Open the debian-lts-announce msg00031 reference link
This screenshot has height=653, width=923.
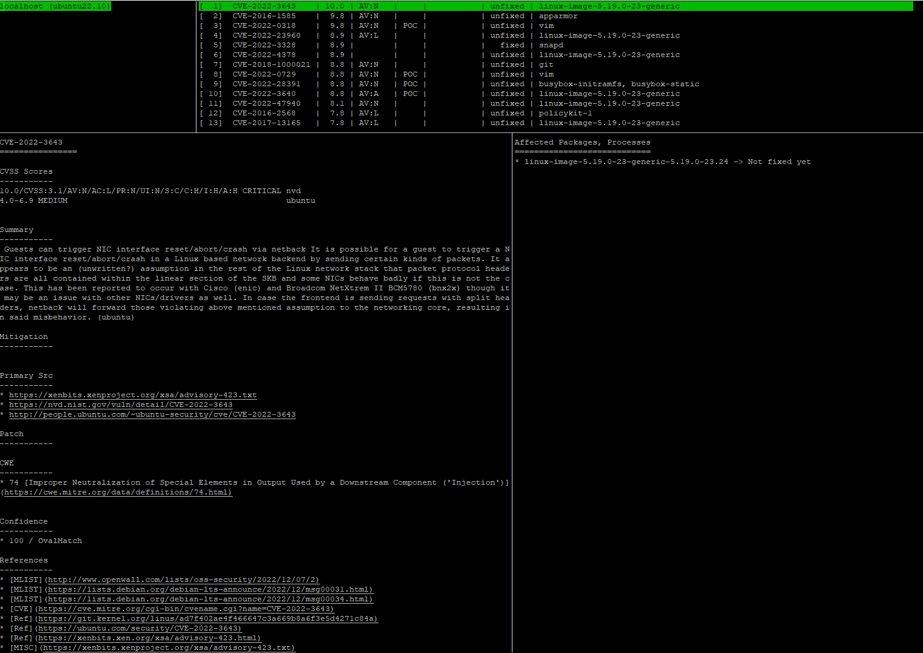pyautogui.click(x=210, y=589)
